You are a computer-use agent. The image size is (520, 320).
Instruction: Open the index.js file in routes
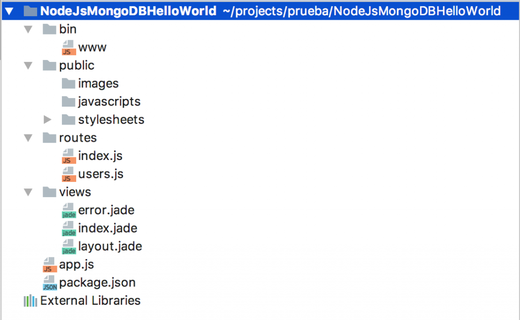(100, 156)
